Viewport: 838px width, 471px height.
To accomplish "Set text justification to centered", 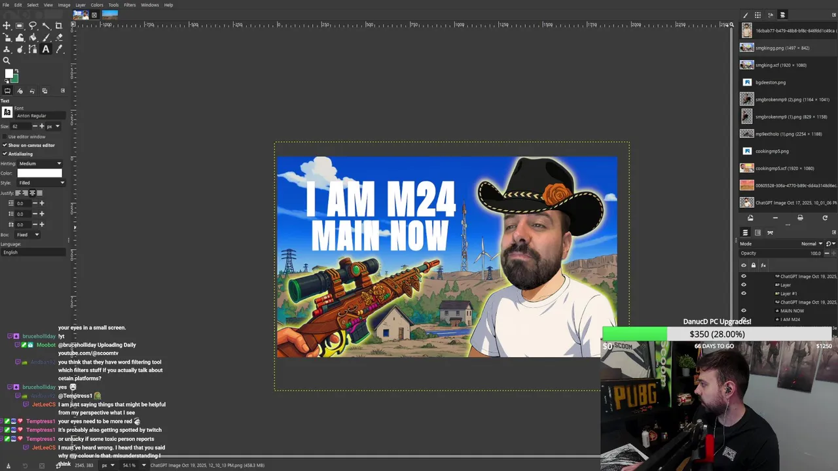I will coord(32,193).
